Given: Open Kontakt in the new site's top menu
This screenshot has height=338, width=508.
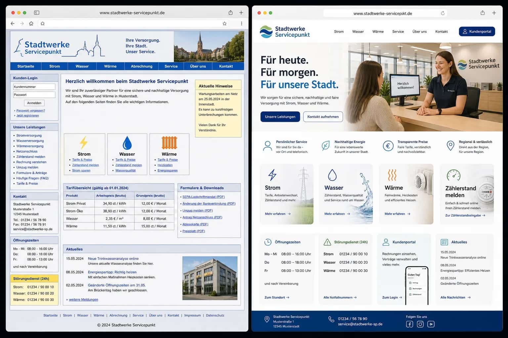Looking at the screenshot, I should pos(442,32).
